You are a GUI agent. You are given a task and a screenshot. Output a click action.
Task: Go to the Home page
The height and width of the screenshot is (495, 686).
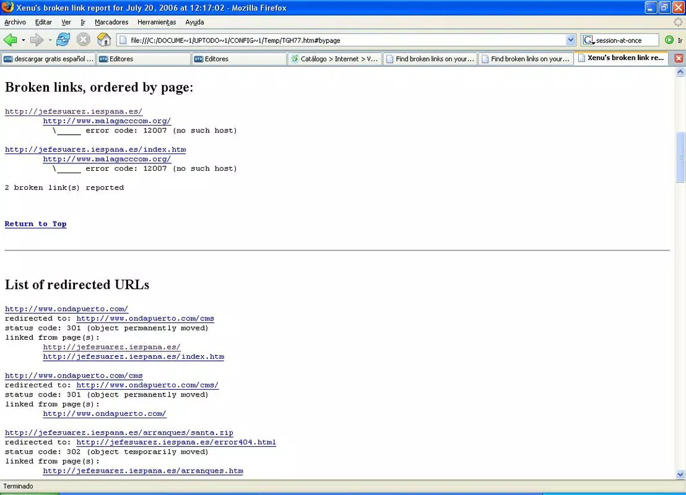[103, 40]
